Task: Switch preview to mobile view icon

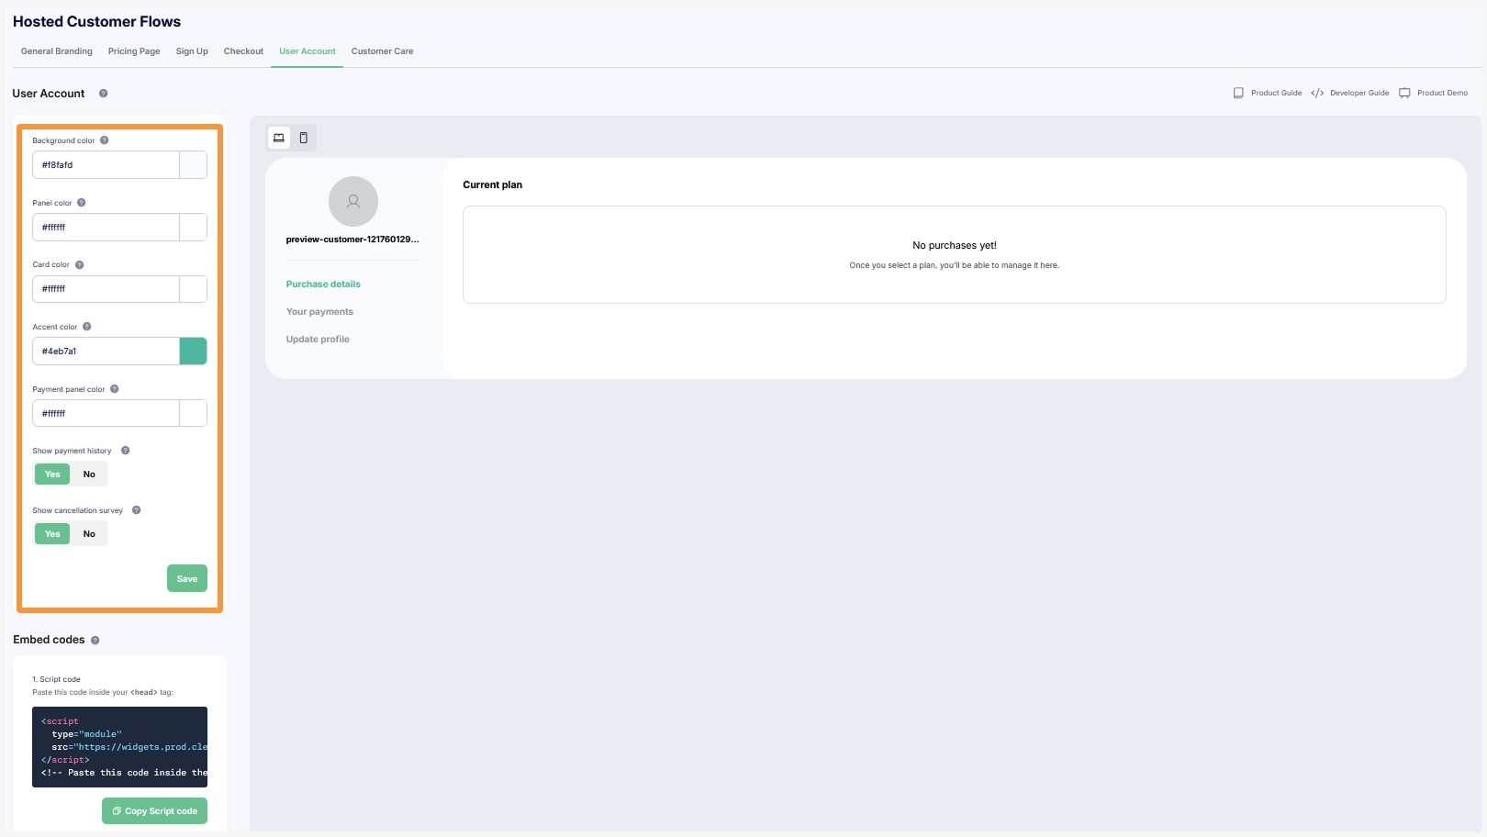Action: pos(304,138)
